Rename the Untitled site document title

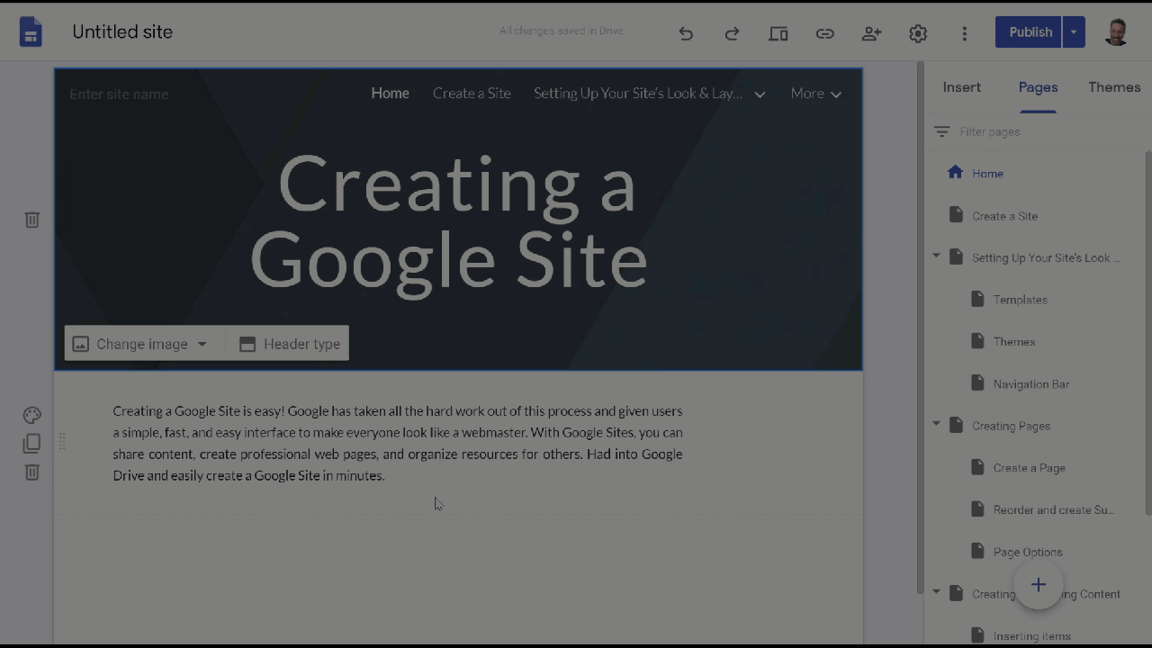122,32
